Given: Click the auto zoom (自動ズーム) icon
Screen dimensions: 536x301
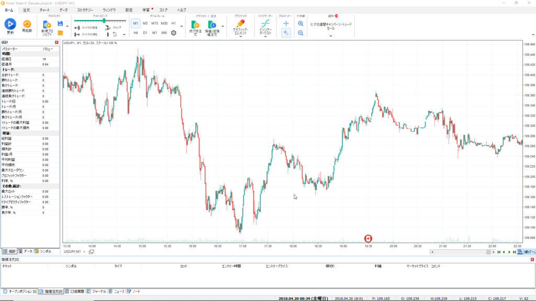Looking at the screenshot, I should pyautogui.click(x=520, y=252).
